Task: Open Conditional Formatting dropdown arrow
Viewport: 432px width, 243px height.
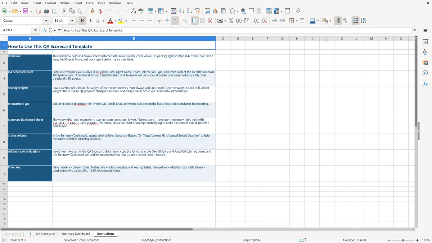Action: pos(330,21)
